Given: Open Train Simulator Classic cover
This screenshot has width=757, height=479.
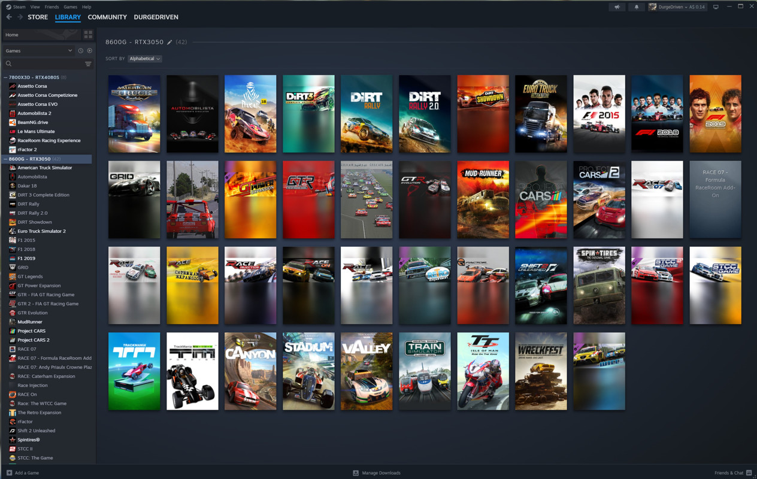Looking at the screenshot, I should coord(425,371).
